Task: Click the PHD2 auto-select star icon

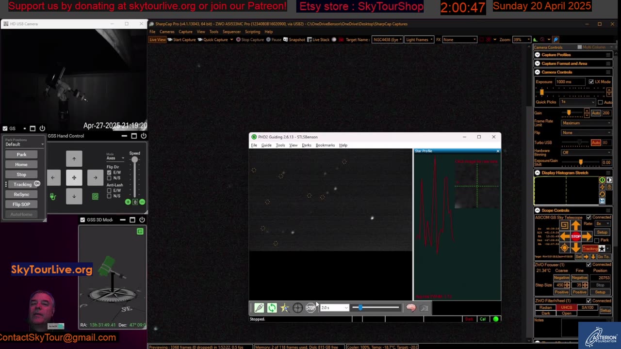Action: 285,308
